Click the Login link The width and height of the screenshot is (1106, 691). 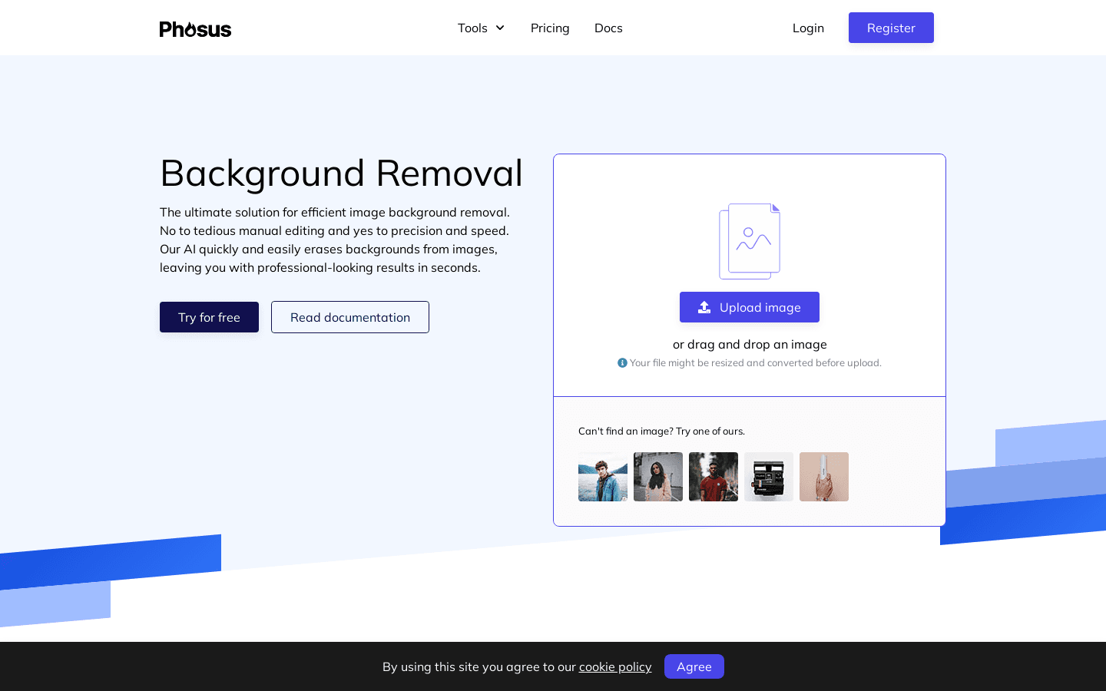click(808, 28)
